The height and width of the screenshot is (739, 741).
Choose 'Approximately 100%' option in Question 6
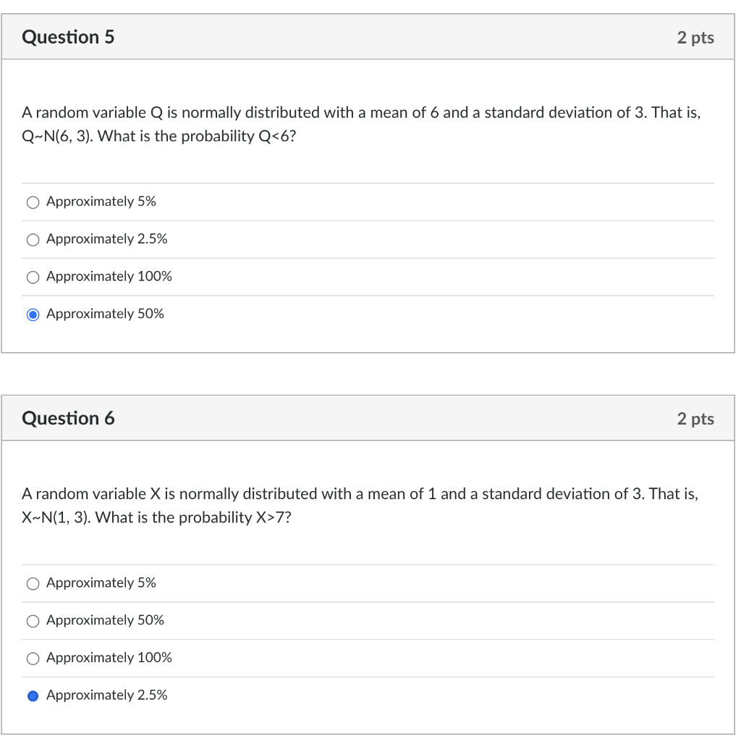coord(33,658)
